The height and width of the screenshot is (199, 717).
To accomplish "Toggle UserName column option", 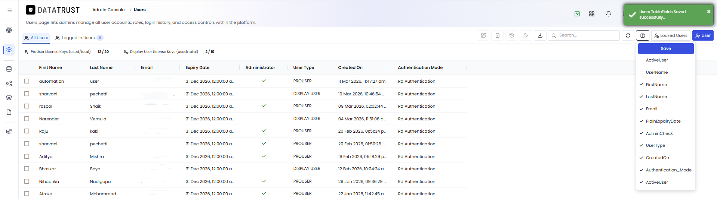I will pos(666,72).
